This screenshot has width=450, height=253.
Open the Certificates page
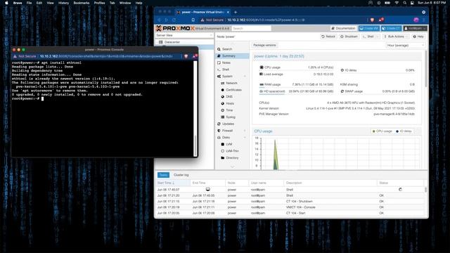click(x=233, y=90)
